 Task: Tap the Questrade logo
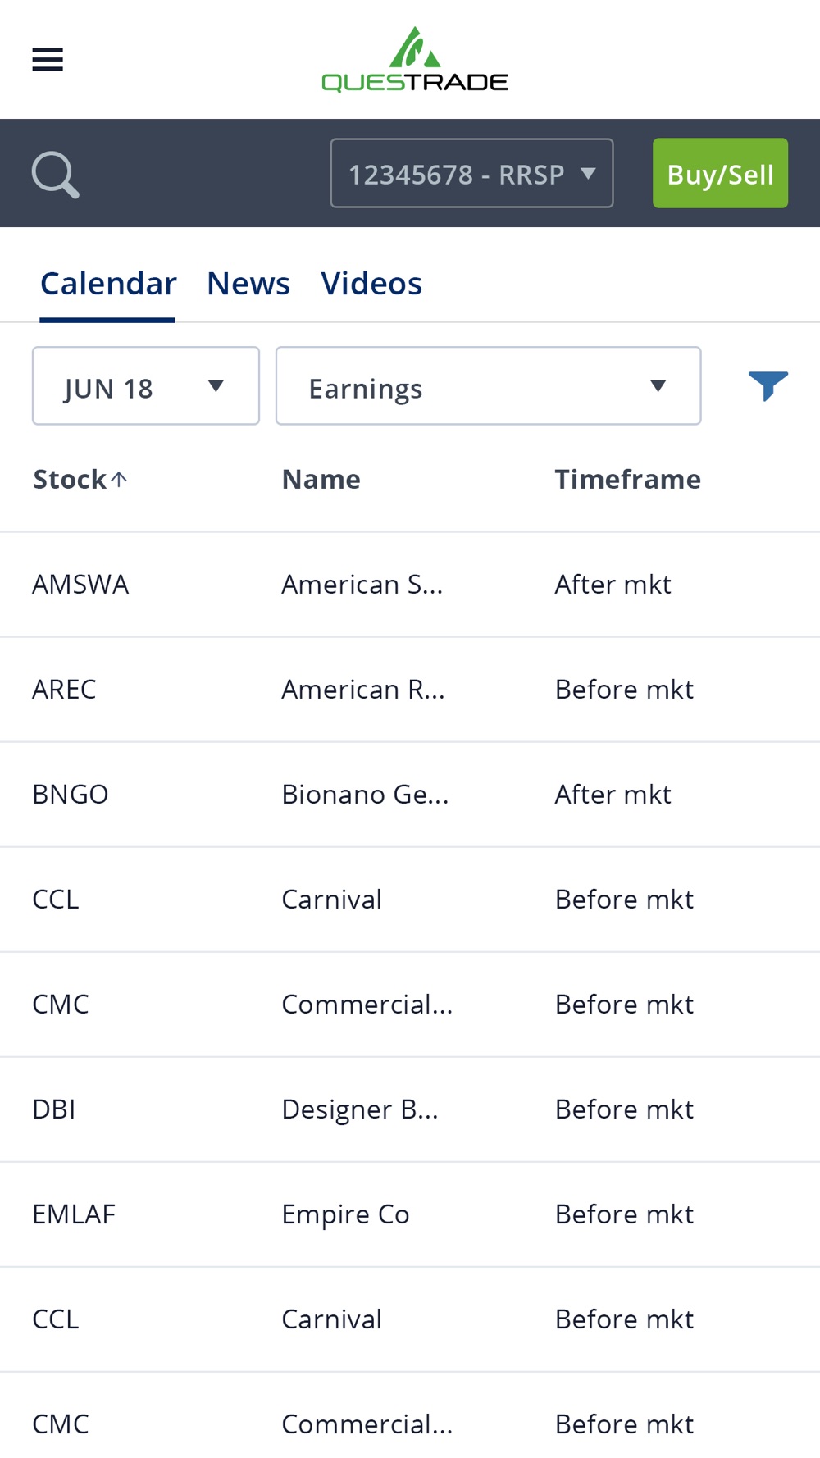click(415, 60)
